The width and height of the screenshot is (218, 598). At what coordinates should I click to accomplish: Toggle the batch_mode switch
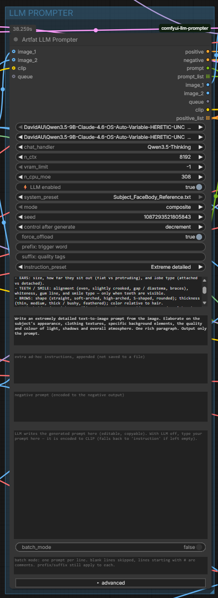coord(199,547)
